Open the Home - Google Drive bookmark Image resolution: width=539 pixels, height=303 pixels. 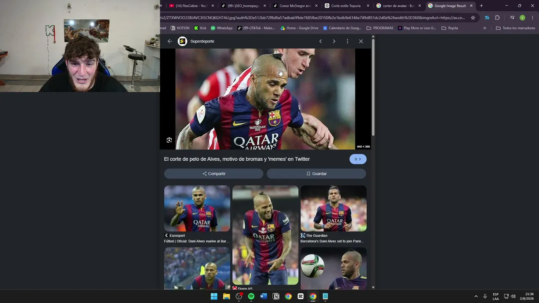point(299,28)
